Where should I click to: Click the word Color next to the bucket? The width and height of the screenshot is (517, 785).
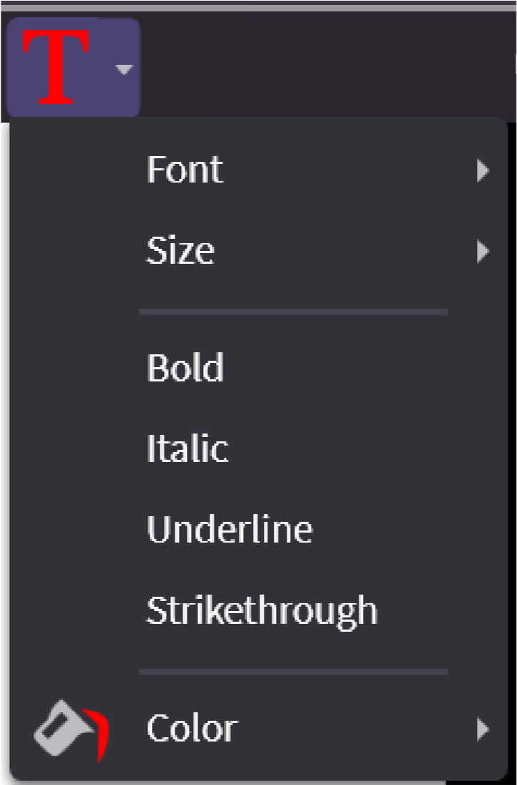click(192, 729)
